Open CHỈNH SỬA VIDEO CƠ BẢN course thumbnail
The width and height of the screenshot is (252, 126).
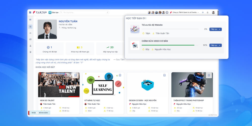coord(135,45)
